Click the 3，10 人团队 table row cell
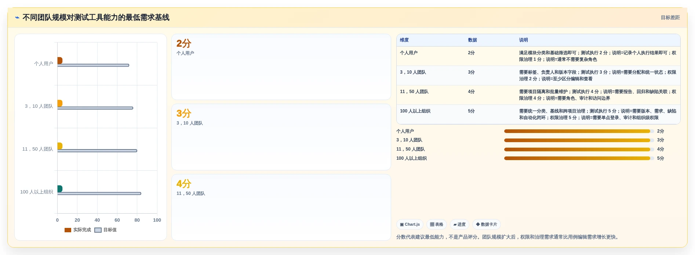This screenshot has width=695, height=255. [413, 73]
